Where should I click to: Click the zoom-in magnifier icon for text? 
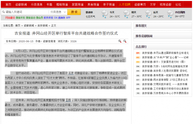120,41
